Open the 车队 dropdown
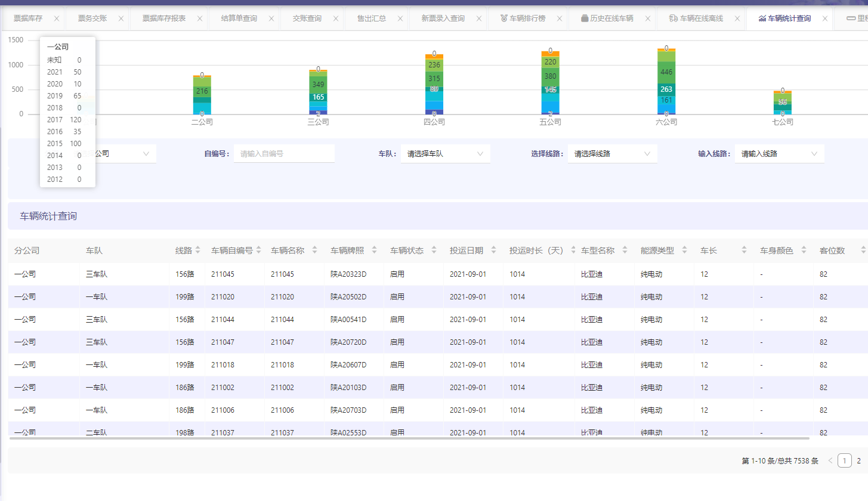The image size is (868, 501). (x=446, y=153)
